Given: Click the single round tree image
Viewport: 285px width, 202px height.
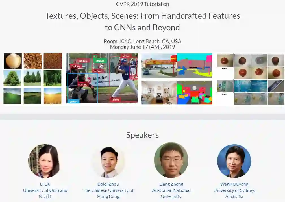Looking at the screenshot, I should [12, 78].
